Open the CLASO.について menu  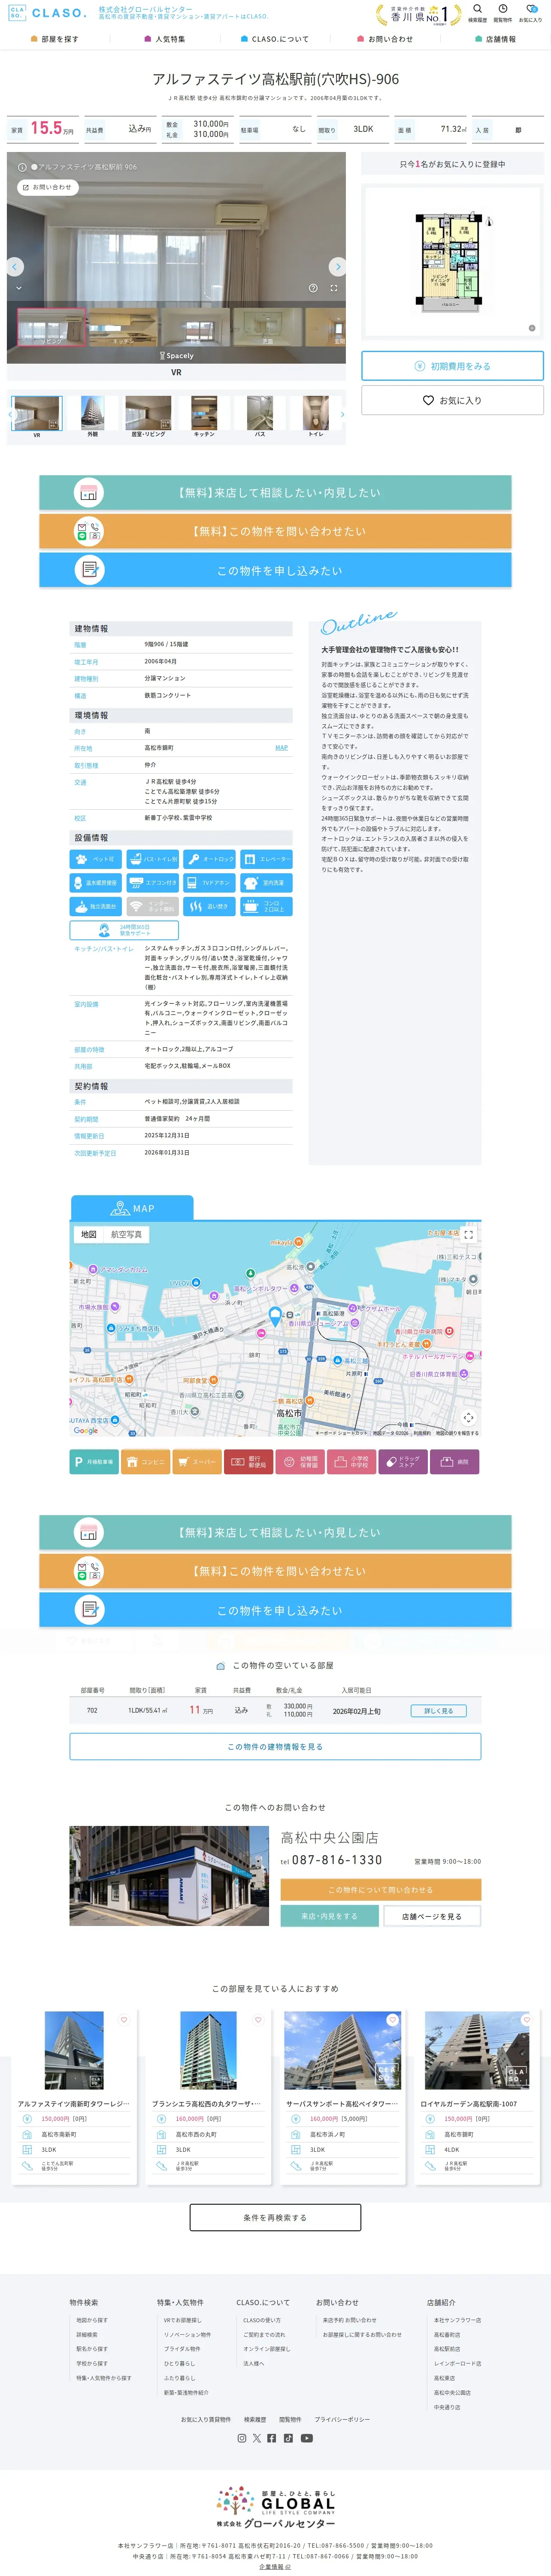[x=275, y=39]
